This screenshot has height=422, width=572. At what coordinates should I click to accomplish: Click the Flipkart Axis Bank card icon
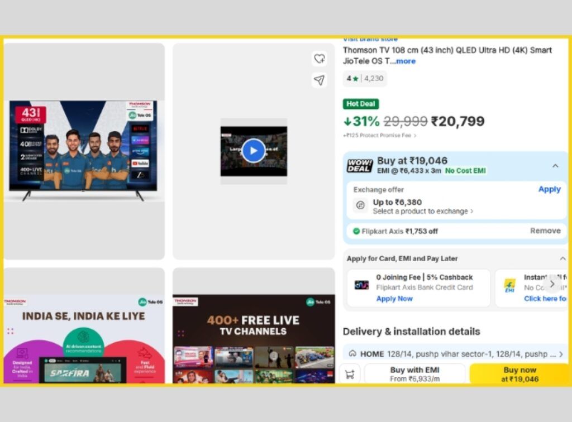coord(361,285)
